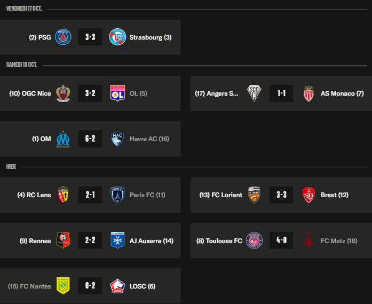This screenshot has height=304, width=372.
Task: Click the PSG club logo
Action: [64, 37]
